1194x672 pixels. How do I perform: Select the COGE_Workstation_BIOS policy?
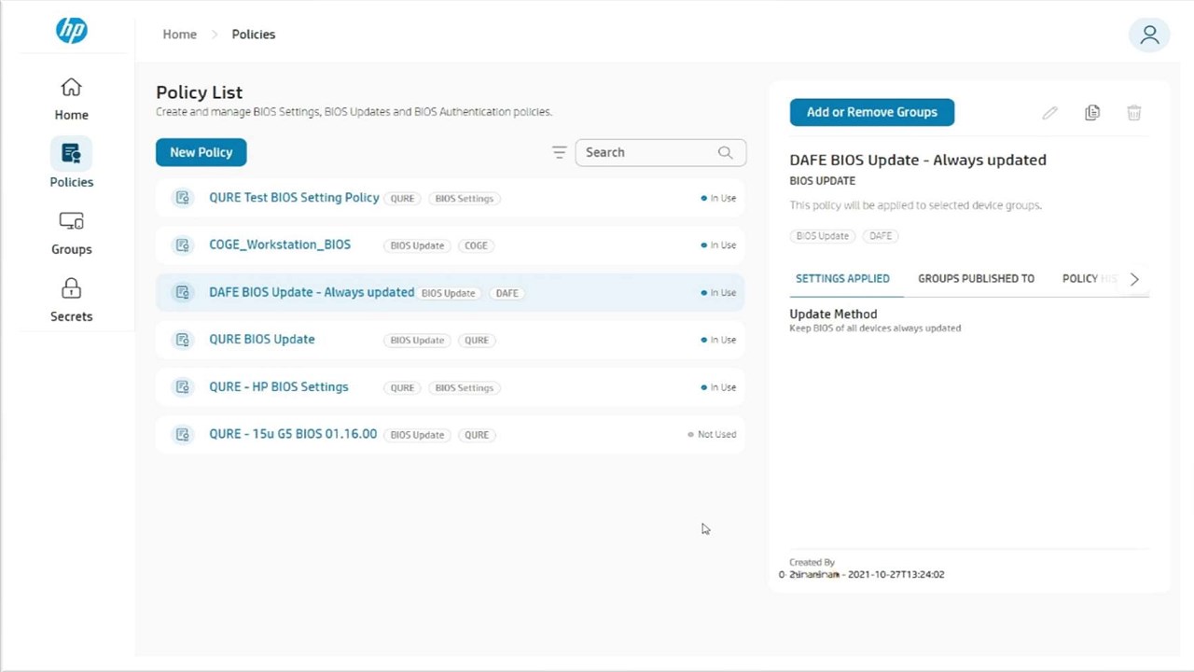tap(280, 245)
